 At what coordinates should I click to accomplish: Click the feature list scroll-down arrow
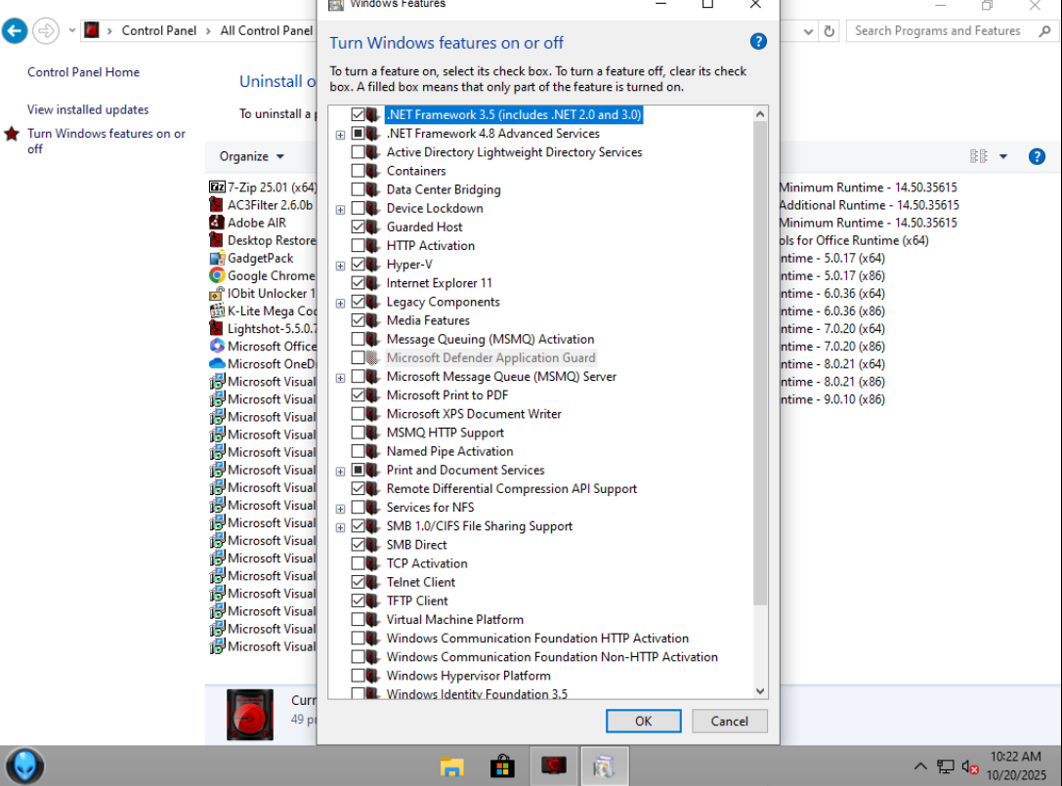760,691
